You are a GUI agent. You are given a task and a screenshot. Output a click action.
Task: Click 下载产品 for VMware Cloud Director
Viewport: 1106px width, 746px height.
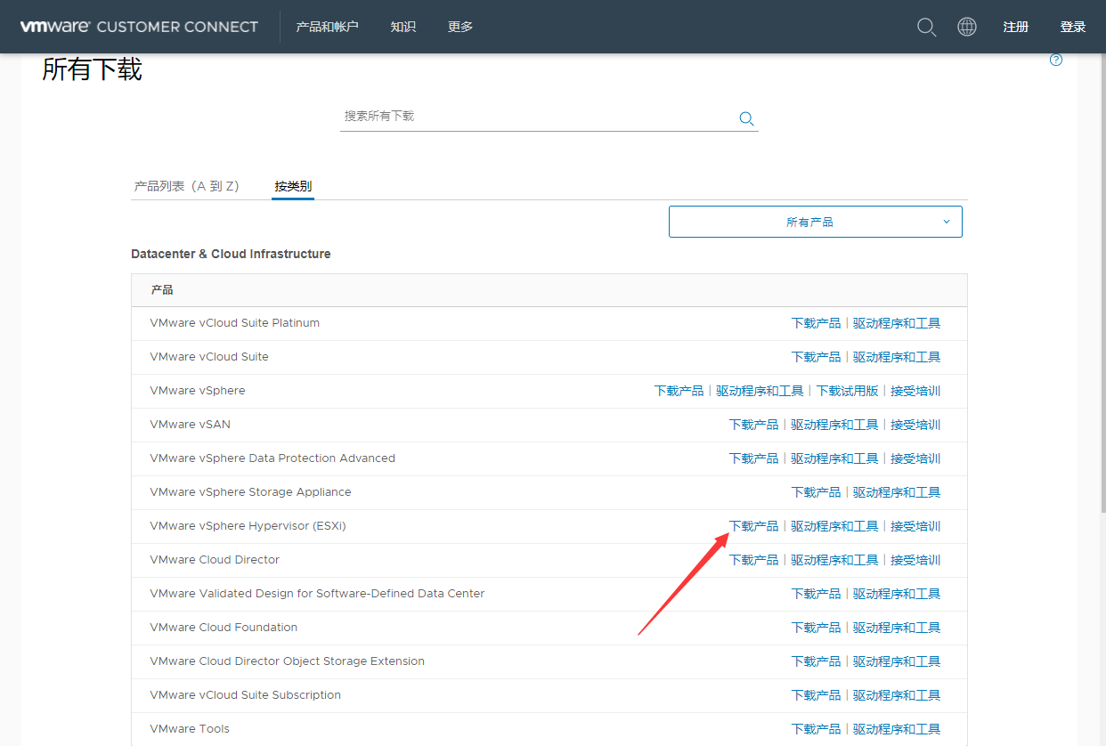coord(753,560)
